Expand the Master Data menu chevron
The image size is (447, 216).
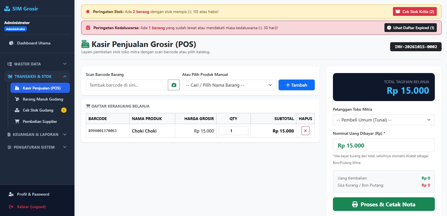65,64
